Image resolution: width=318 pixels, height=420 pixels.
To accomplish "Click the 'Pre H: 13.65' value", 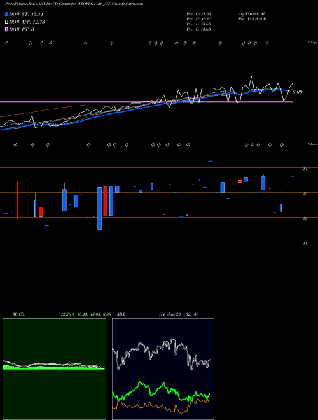I will click(199, 18).
